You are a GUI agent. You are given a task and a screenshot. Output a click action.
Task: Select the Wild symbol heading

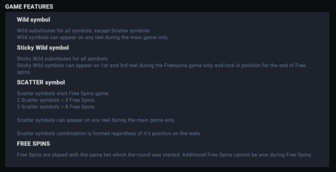tap(34, 20)
